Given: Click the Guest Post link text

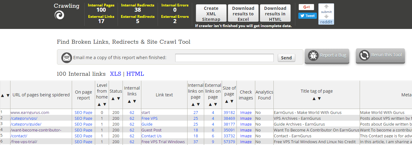Looking at the screenshot, I should 151,130.
